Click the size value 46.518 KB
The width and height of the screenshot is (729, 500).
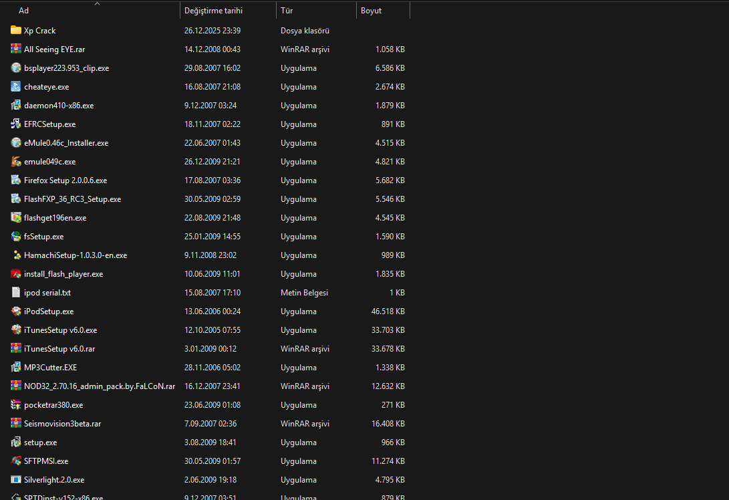click(x=388, y=311)
